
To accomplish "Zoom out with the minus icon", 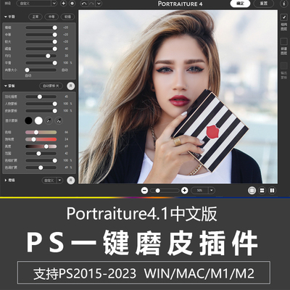I will [x=144, y=191].
